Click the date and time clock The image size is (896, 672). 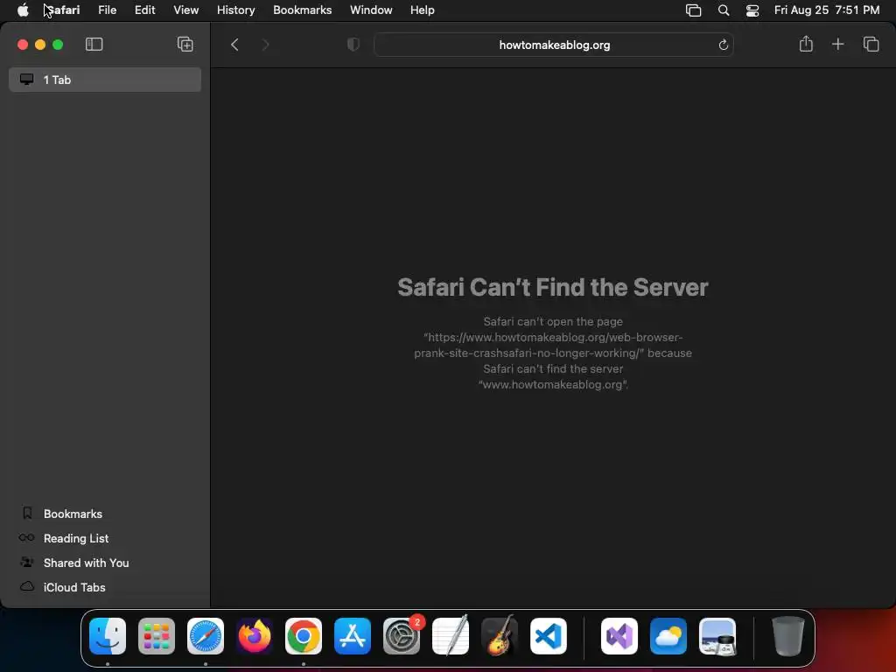tap(827, 10)
